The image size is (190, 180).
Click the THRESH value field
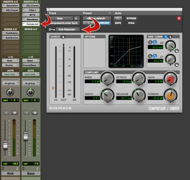coord(155,98)
